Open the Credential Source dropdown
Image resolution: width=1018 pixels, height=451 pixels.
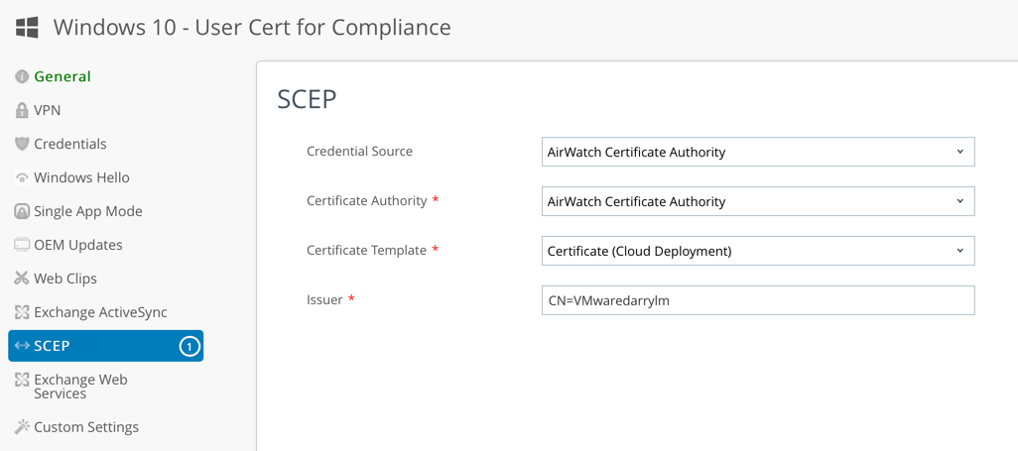coord(758,152)
